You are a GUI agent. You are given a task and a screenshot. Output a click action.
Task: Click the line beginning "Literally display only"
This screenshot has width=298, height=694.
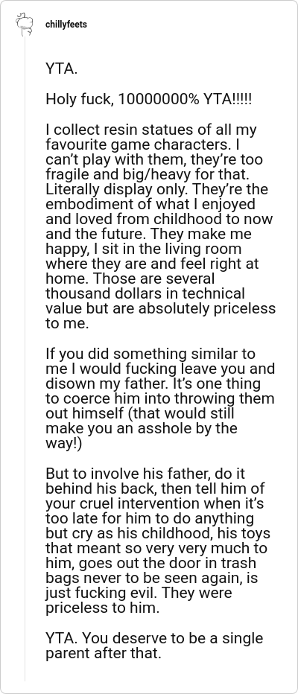[156, 189]
